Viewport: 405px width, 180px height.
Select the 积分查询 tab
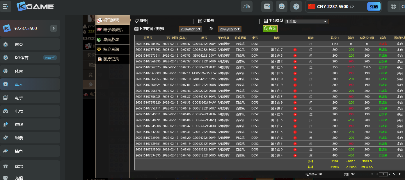(111, 49)
